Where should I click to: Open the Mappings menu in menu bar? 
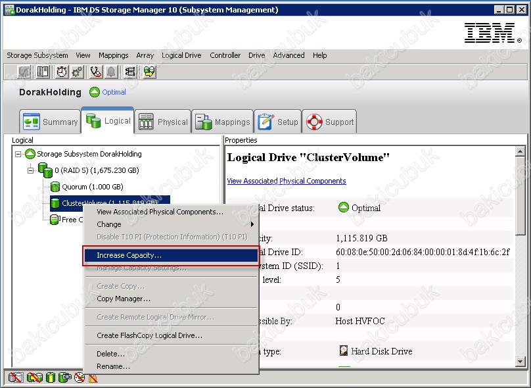(114, 55)
